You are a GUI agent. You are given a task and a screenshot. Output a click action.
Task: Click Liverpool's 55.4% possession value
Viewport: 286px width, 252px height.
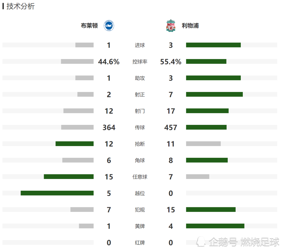tap(171, 62)
